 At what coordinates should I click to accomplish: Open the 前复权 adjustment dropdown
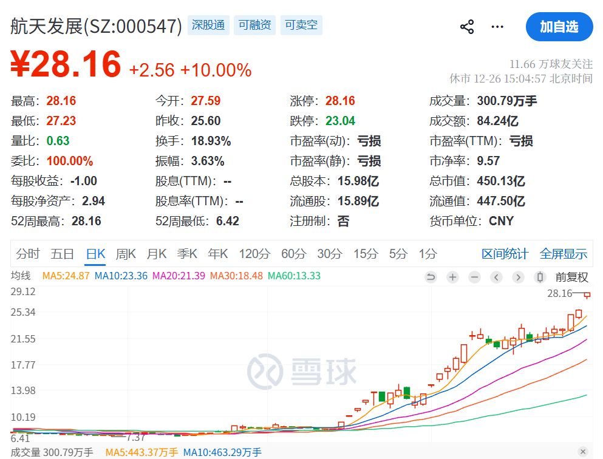click(x=571, y=277)
